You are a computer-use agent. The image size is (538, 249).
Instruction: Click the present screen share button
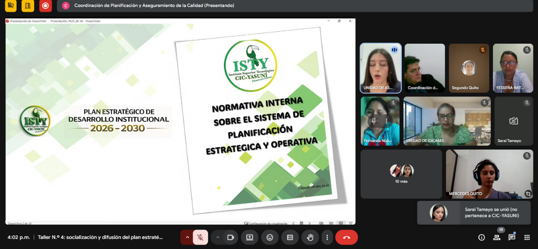pos(250,238)
